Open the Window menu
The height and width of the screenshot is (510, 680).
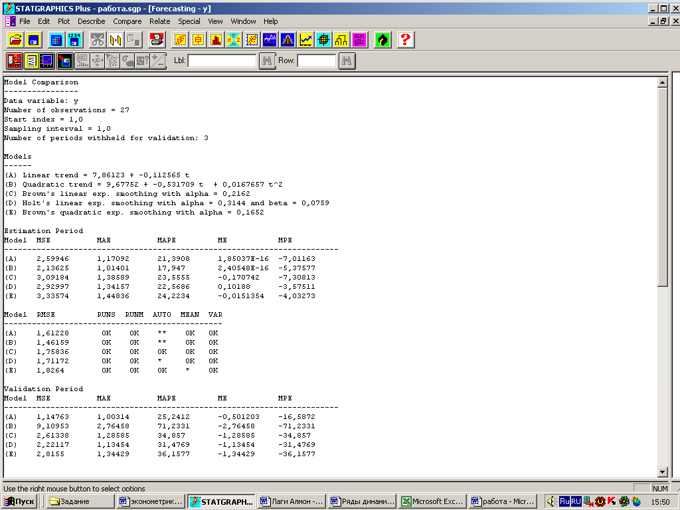[x=243, y=21]
